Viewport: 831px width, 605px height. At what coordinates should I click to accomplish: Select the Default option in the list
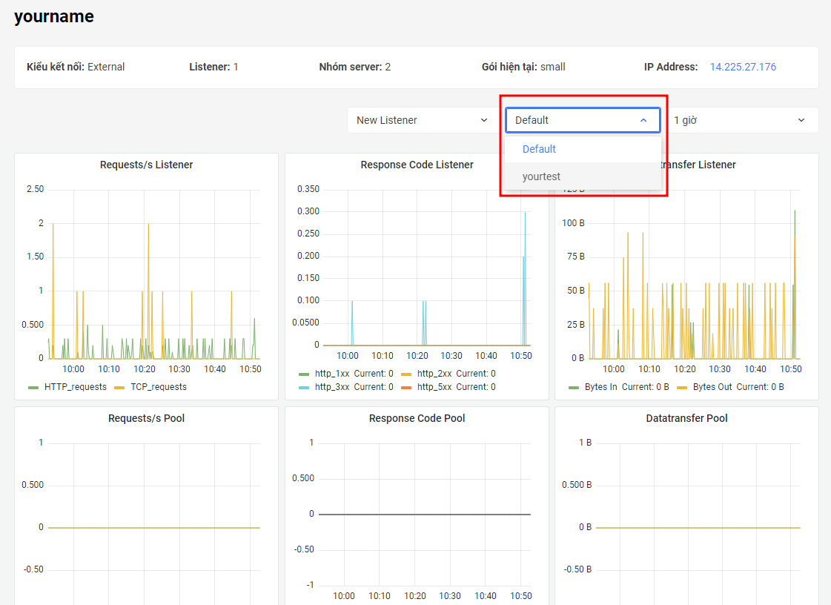pyautogui.click(x=583, y=150)
